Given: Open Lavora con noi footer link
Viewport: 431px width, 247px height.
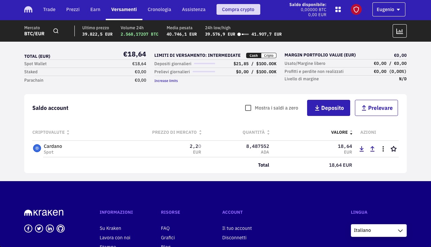Looking at the screenshot, I should [x=115, y=238].
